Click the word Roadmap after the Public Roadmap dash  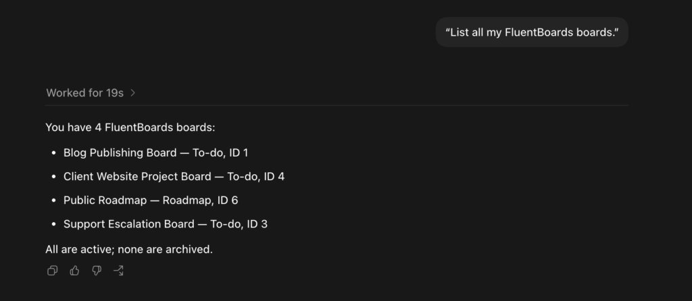(187, 200)
